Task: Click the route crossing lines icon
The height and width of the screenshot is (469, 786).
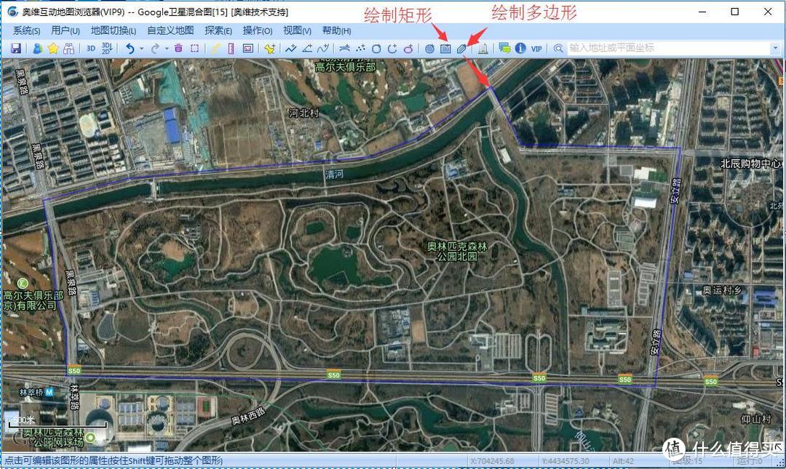Action: point(344,48)
